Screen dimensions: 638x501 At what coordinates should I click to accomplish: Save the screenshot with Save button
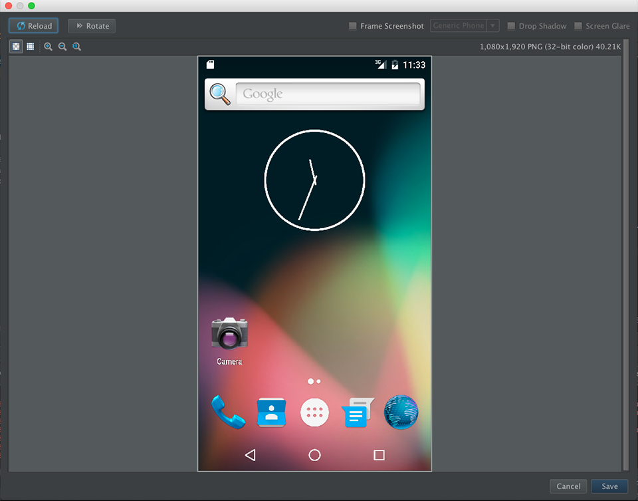(609, 486)
